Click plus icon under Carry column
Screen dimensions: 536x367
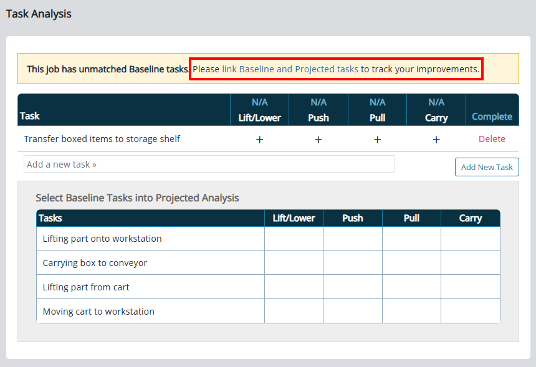(436, 140)
